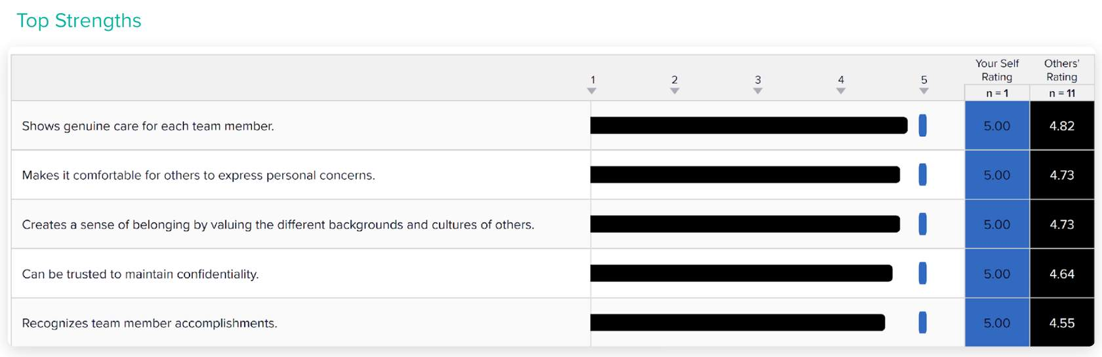The height and width of the screenshot is (357, 1102).
Task: Click black bar for 'Shows genuine care' item
Action: click(x=748, y=125)
